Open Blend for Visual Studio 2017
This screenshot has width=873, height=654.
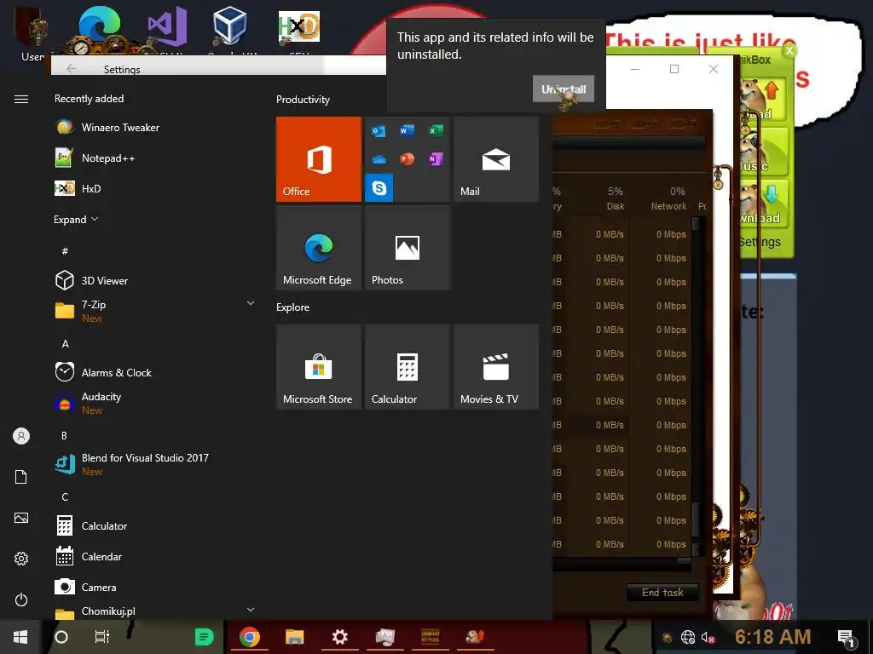coord(155,464)
